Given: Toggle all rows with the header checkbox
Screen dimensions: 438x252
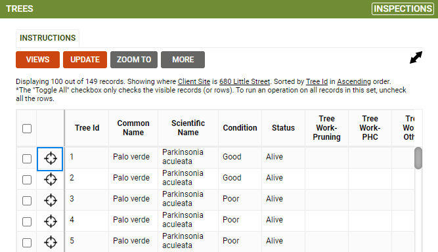Looking at the screenshot, I should (27, 129).
